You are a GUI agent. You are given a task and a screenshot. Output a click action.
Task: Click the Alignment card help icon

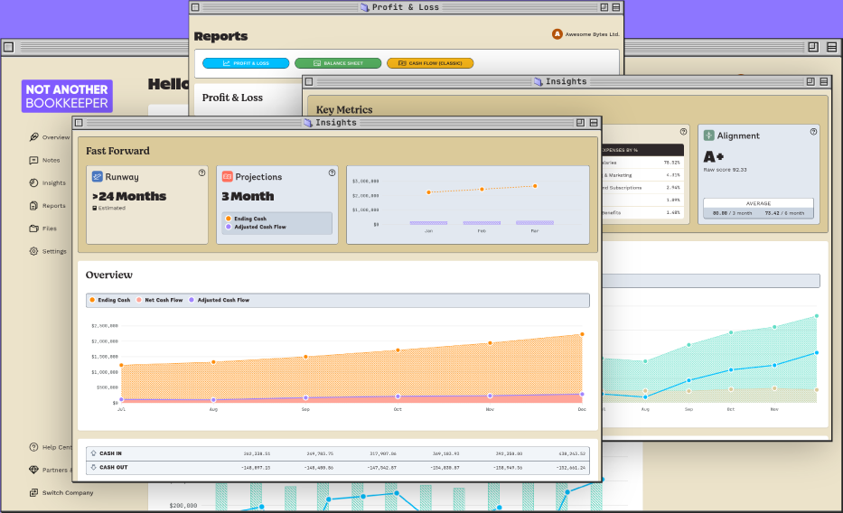point(813,131)
